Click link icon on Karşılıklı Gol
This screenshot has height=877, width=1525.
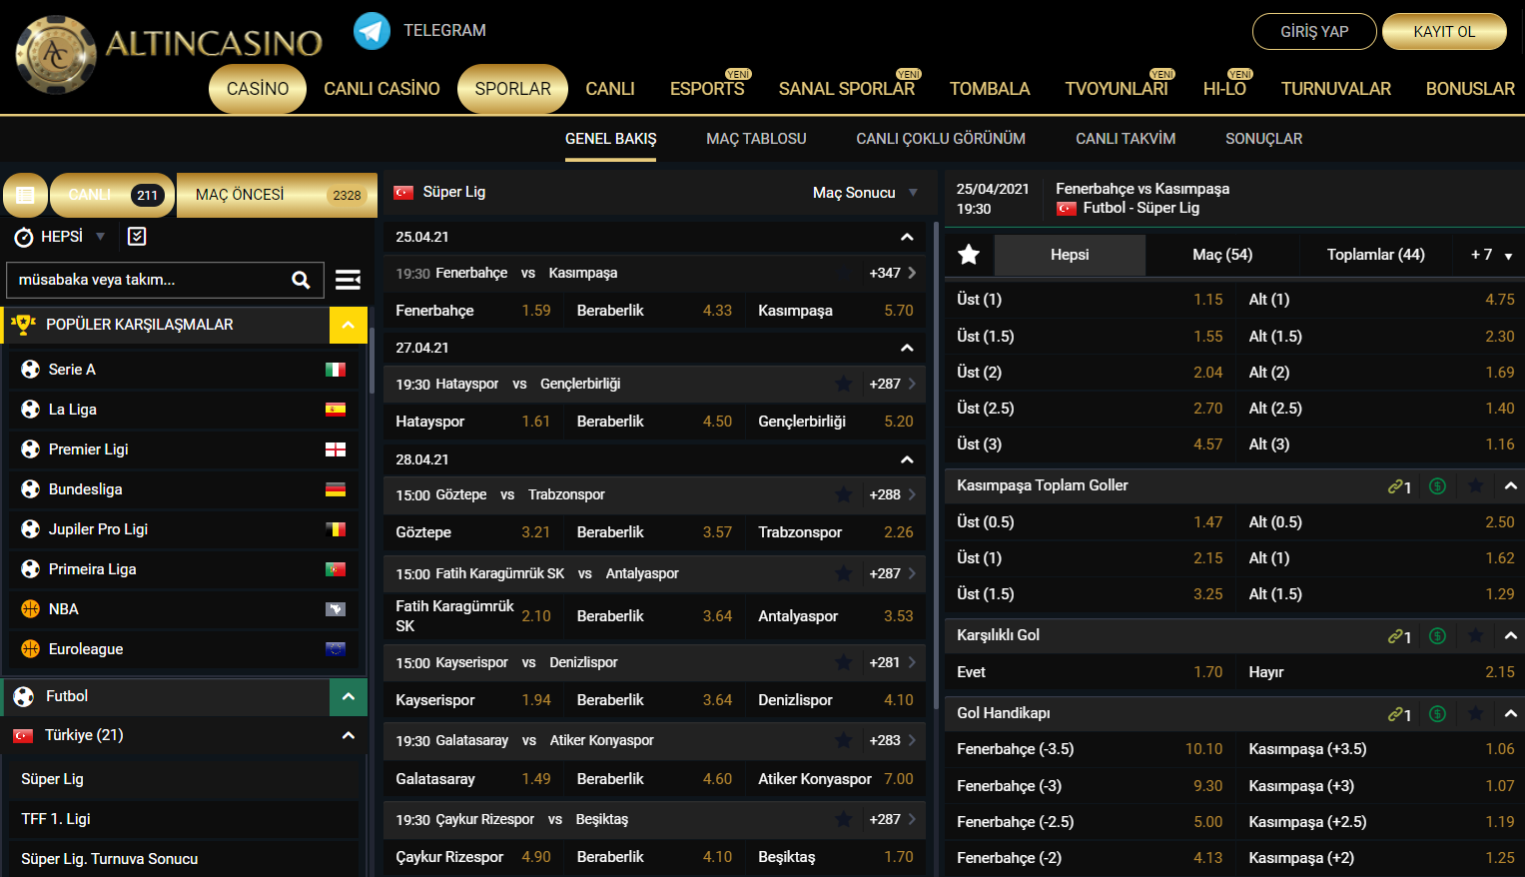click(1399, 636)
